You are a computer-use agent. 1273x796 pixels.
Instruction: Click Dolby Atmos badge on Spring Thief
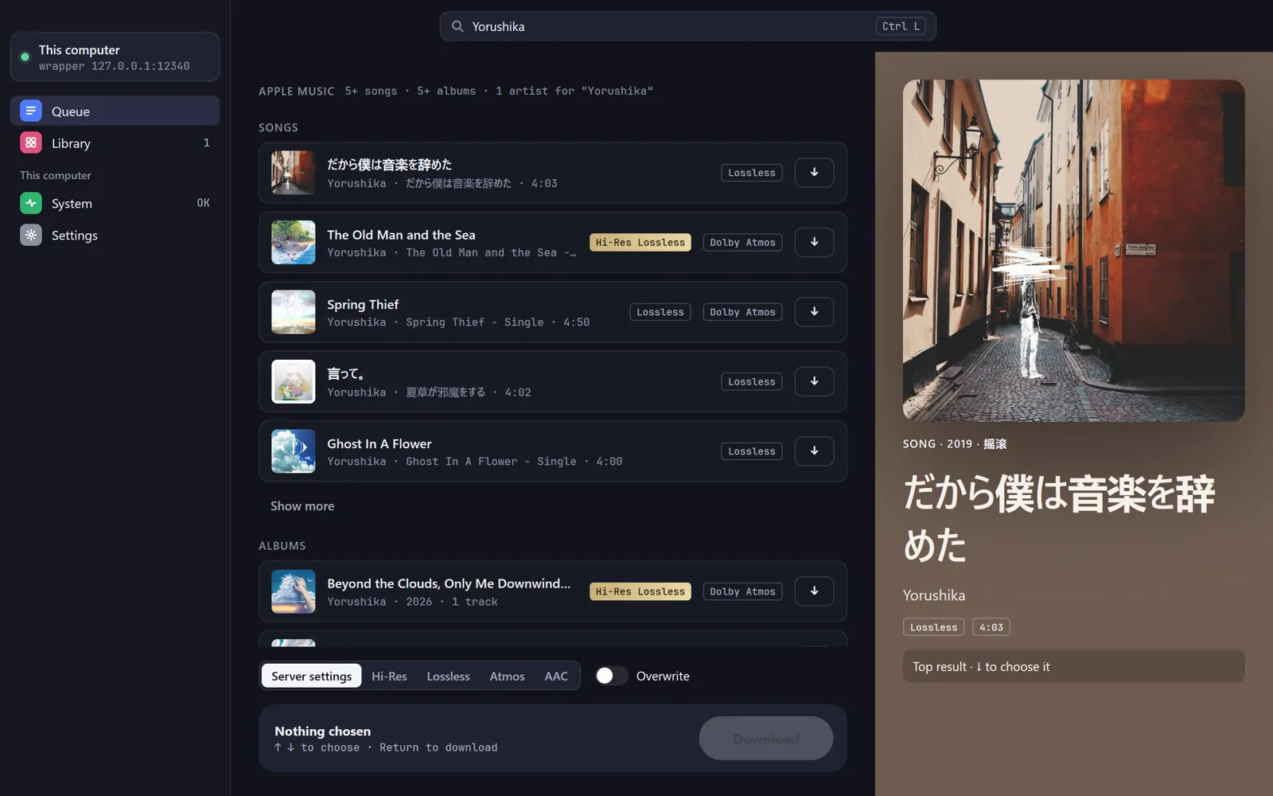tap(742, 312)
